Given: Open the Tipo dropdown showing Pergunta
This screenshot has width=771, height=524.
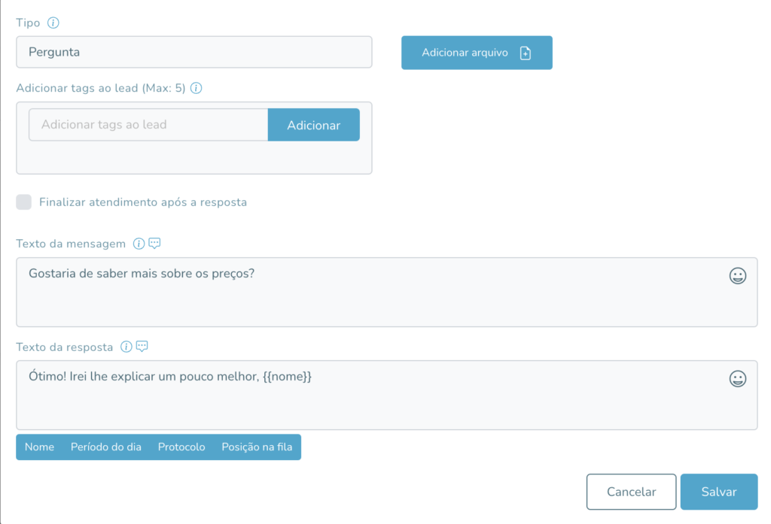Looking at the screenshot, I should click(194, 52).
